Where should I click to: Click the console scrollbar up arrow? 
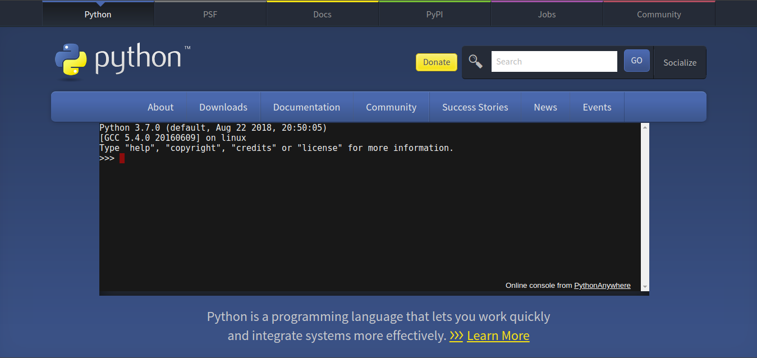pyautogui.click(x=645, y=128)
